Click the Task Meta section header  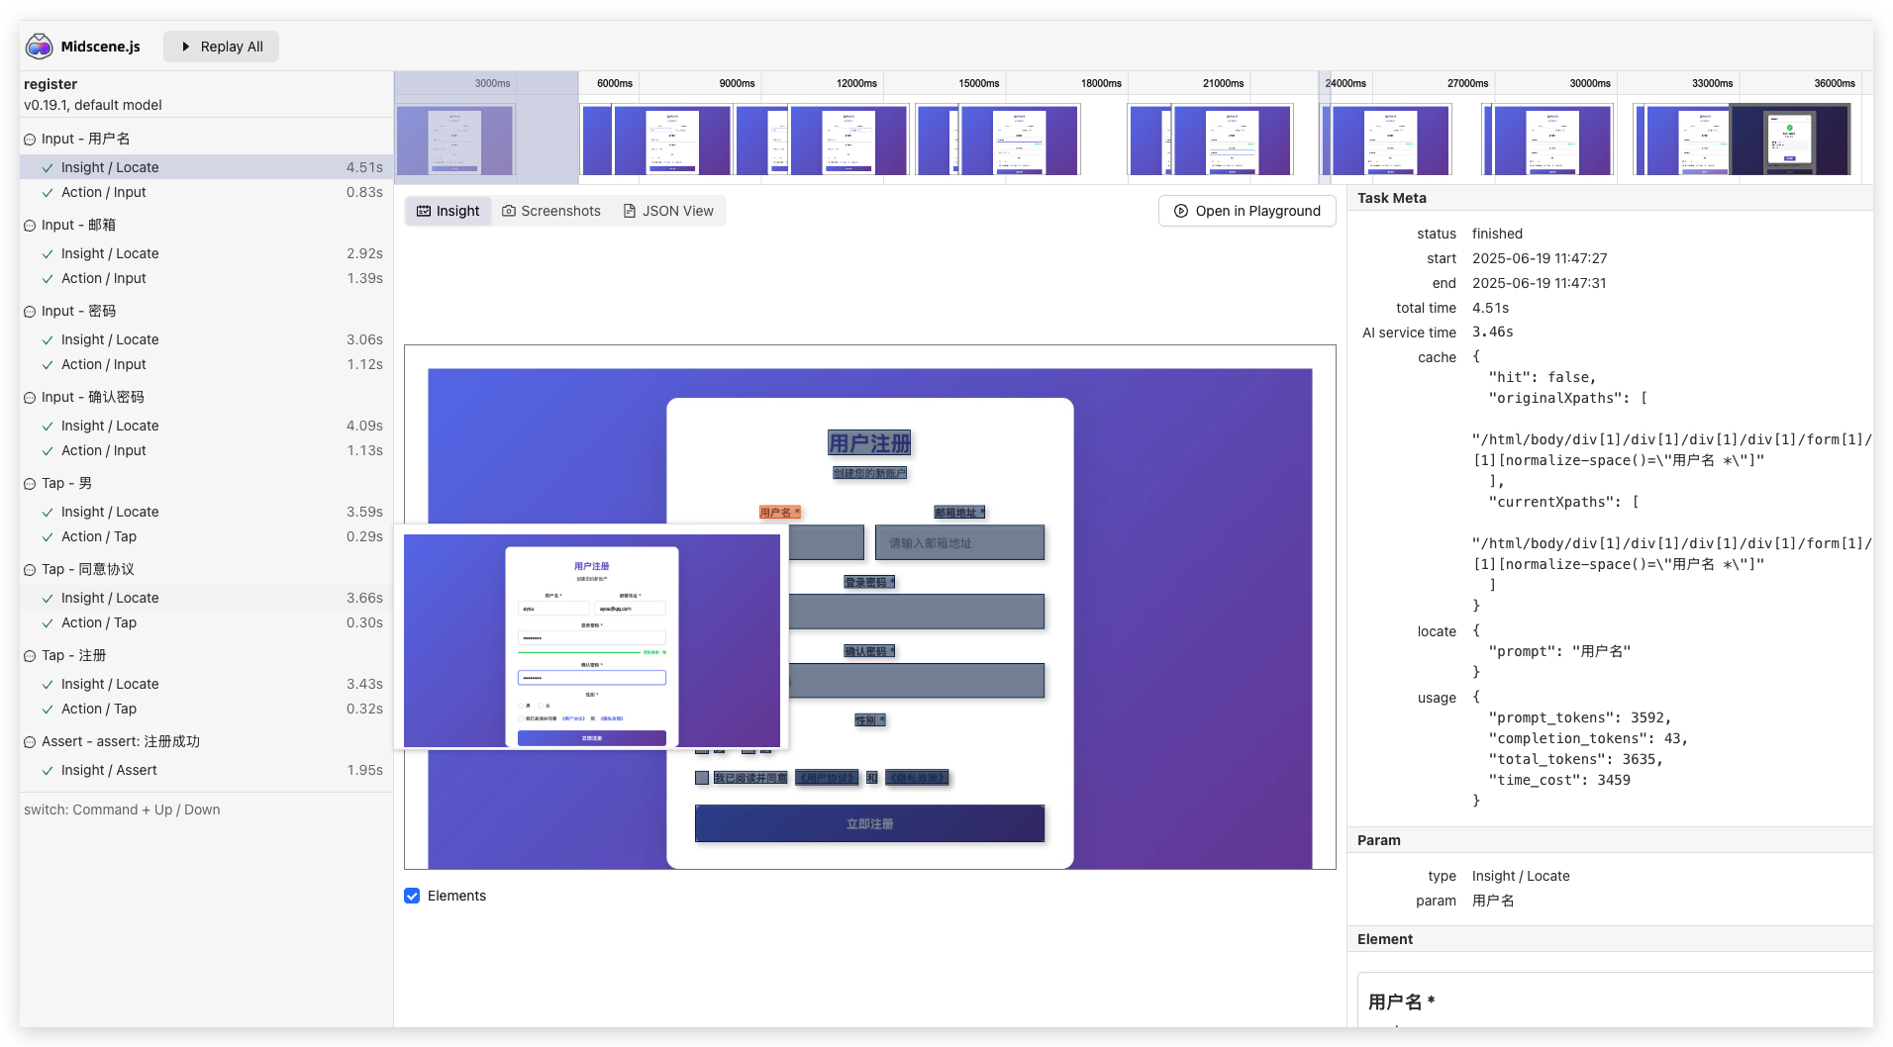[x=1391, y=198]
